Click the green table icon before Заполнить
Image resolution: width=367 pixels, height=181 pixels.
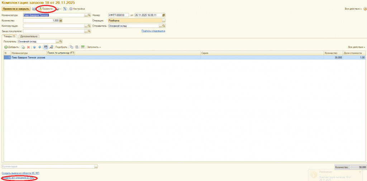pos(83,47)
